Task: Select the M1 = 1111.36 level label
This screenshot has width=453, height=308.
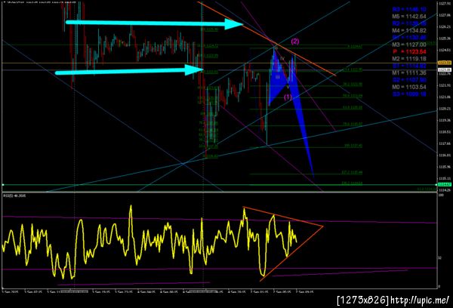Action: tap(409, 72)
